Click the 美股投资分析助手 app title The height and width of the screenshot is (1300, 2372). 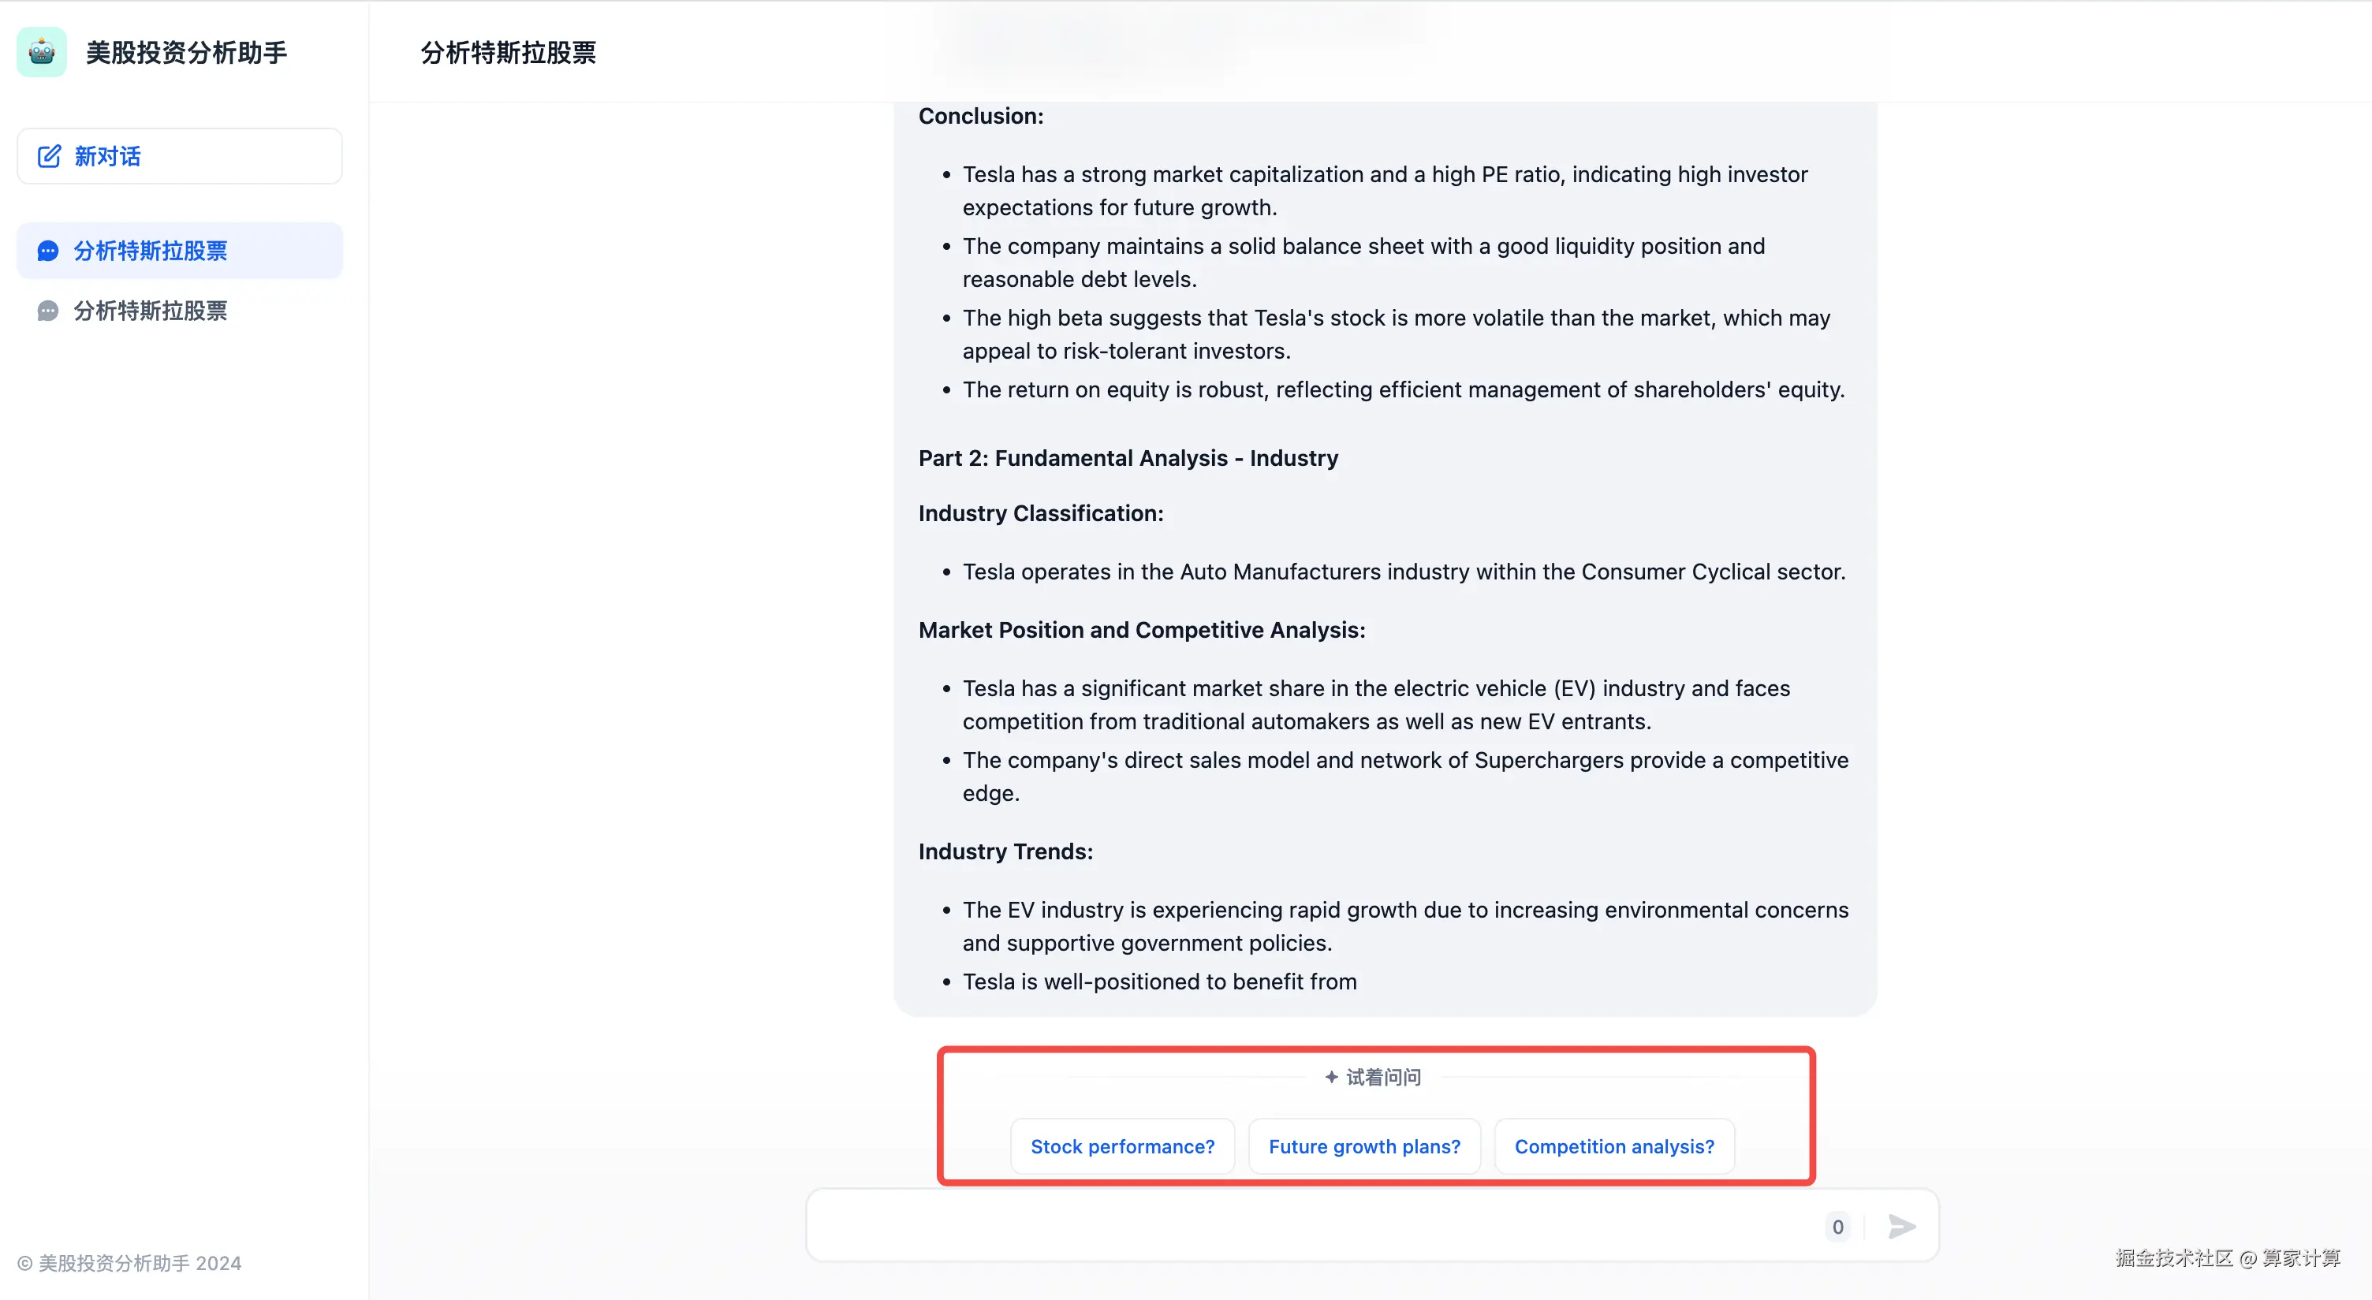pos(187,53)
